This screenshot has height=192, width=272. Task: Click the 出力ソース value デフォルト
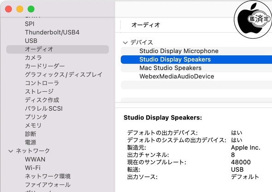(x=245, y=177)
